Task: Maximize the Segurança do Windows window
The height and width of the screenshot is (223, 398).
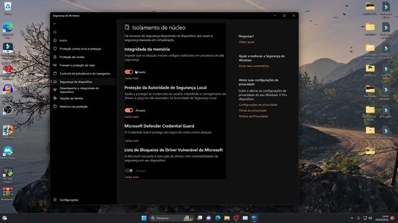Action: pyautogui.click(x=284, y=15)
